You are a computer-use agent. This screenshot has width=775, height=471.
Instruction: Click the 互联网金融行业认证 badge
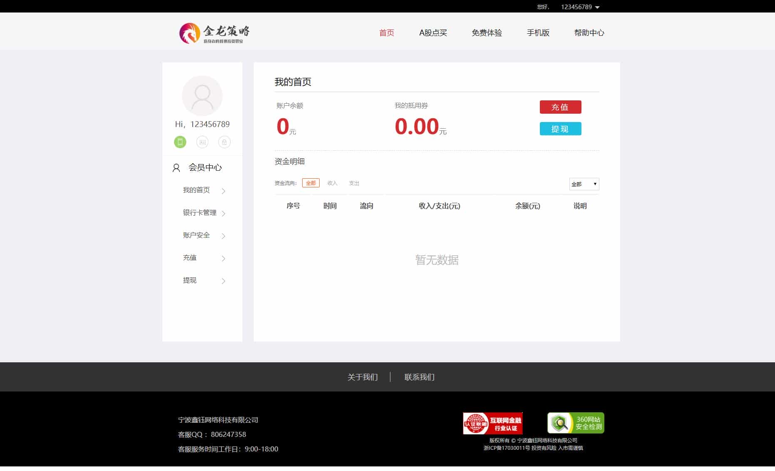pyautogui.click(x=493, y=423)
